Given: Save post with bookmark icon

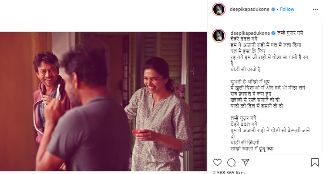Looking at the screenshot, I should click(x=315, y=162).
